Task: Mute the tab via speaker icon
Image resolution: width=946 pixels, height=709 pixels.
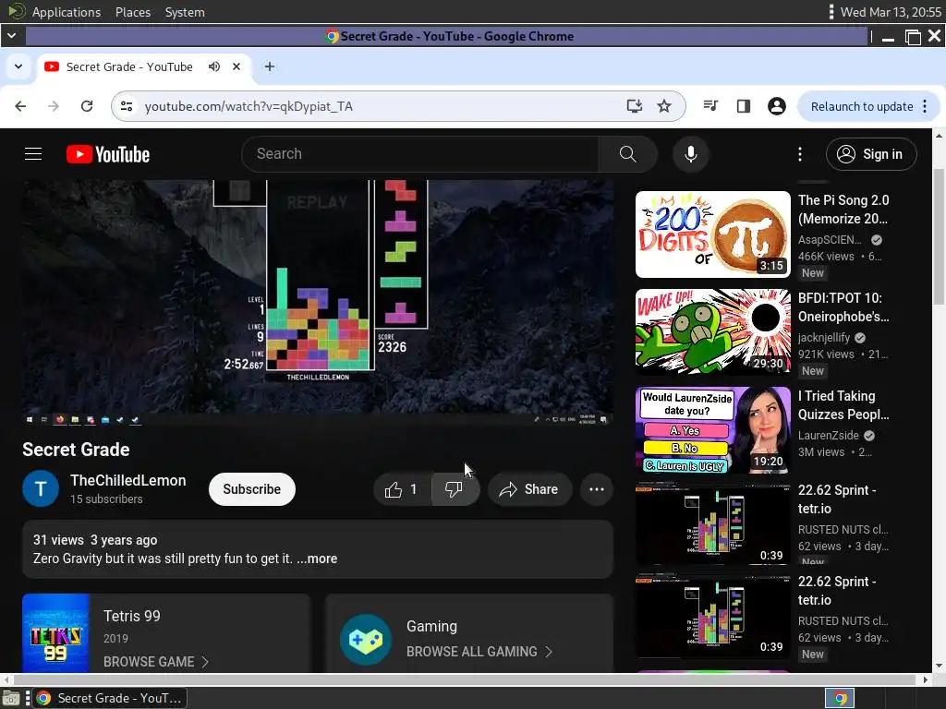Action: click(x=214, y=66)
